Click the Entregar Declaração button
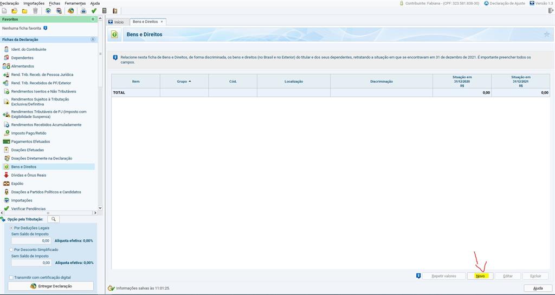The image size is (555, 295). (x=52, y=286)
